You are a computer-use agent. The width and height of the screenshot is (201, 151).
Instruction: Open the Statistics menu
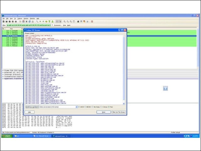[32, 19]
